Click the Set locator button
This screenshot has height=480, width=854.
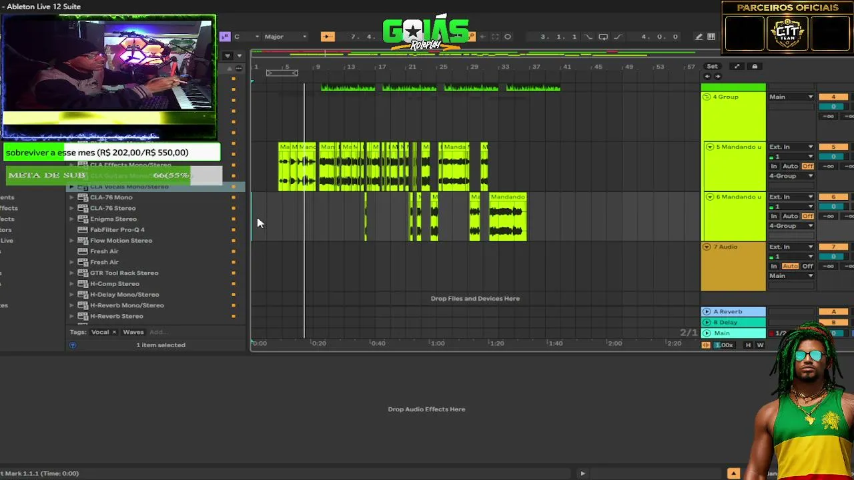(712, 67)
